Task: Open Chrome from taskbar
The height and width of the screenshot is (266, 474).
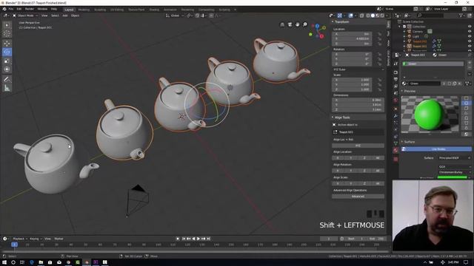Action: 68,262
